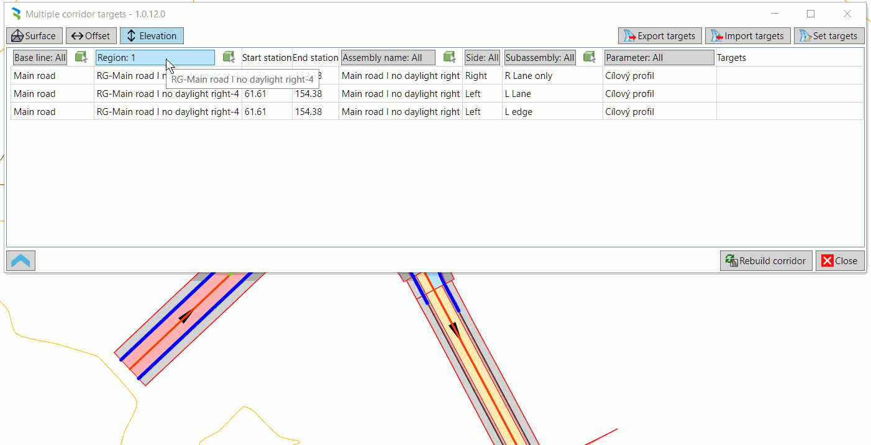Open the Assembly name: All filter
The width and height of the screenshot is (871, 445).
[388, 58]
